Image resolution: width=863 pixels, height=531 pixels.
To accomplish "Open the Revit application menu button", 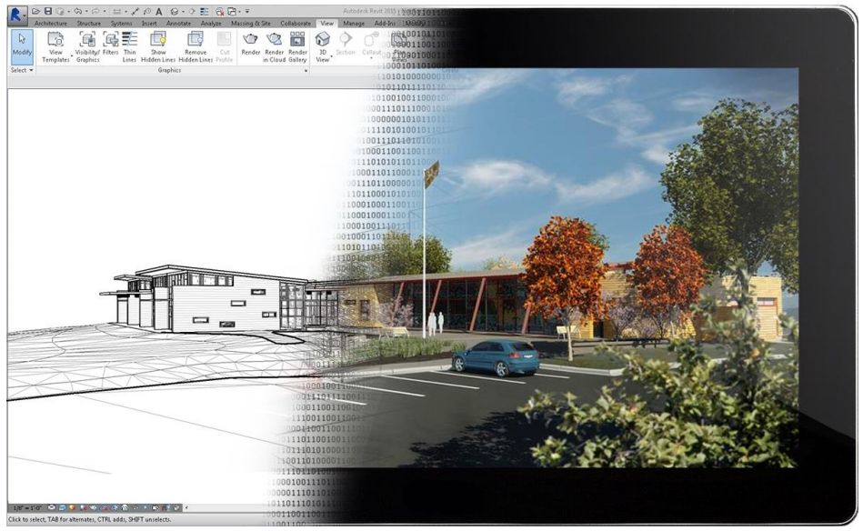I will 17,15.
